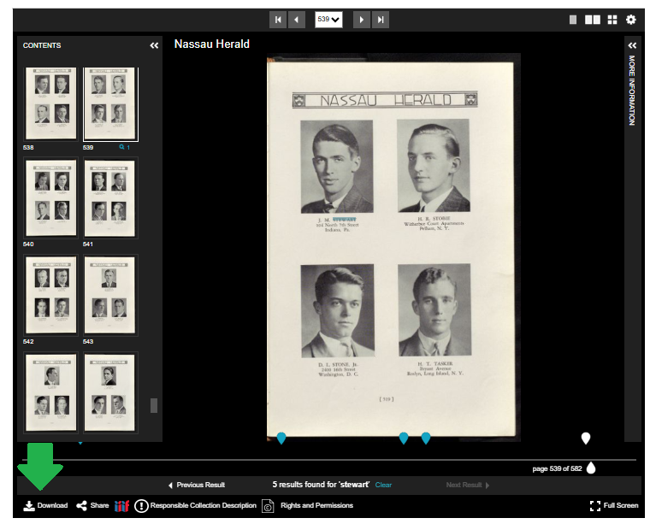Go to the previous page

click(x=296, y=20)
